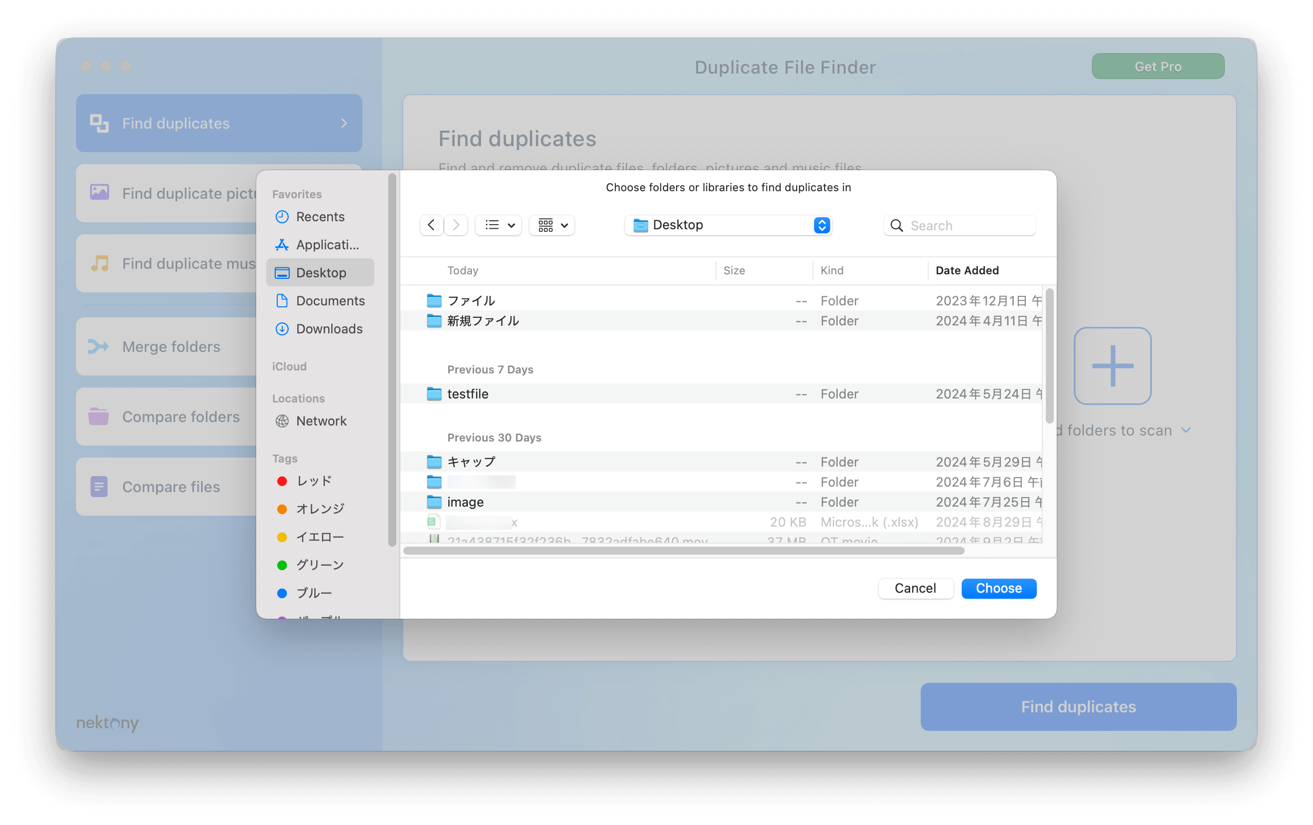Viewport: 1313px width, 825px height.
Task: Sort by the Size column header
Action: point(765,270)
